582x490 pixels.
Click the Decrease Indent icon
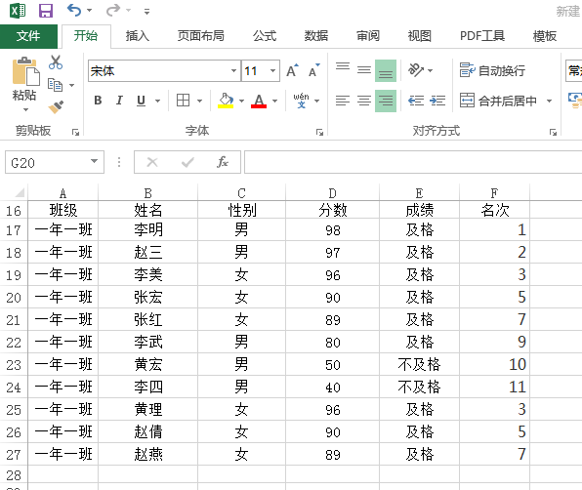coord(416,101)
